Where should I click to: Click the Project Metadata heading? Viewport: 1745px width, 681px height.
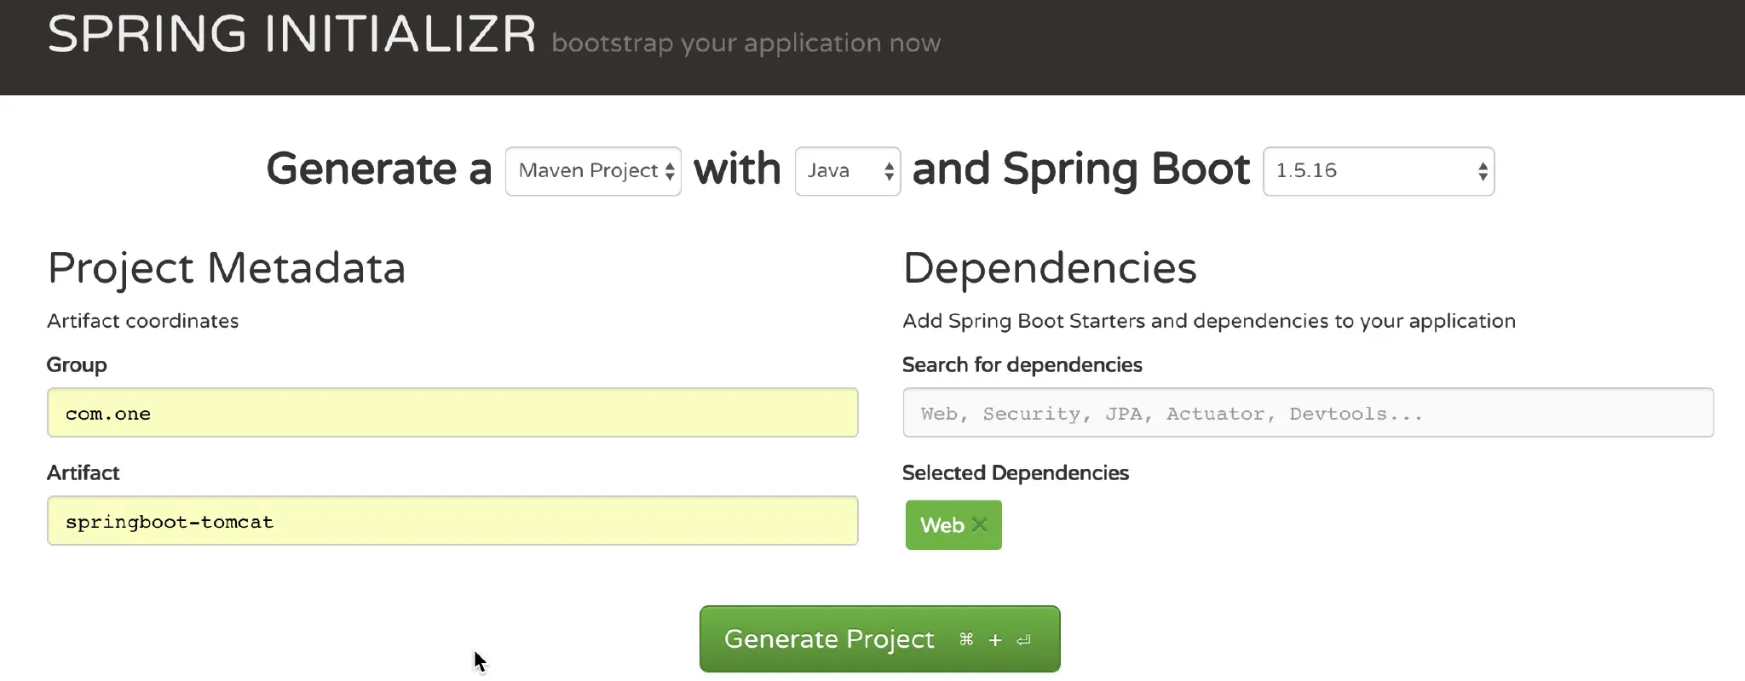[226, 268]
